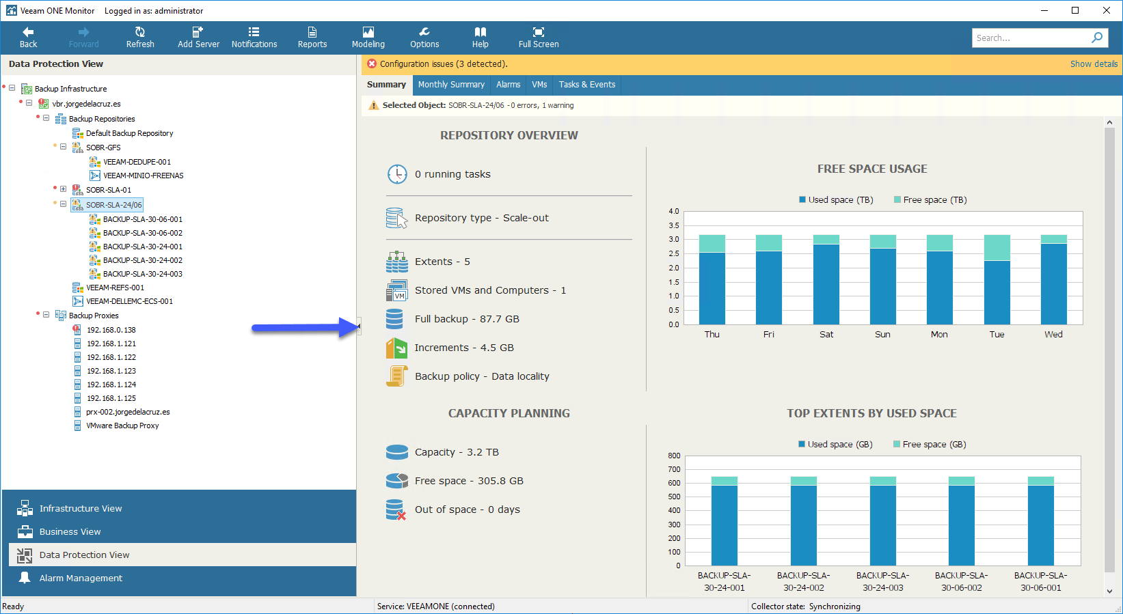Collapse the Backup Infrastructure tree node
This screenshot has width=1123, height=614.
[x=12, y=88]
